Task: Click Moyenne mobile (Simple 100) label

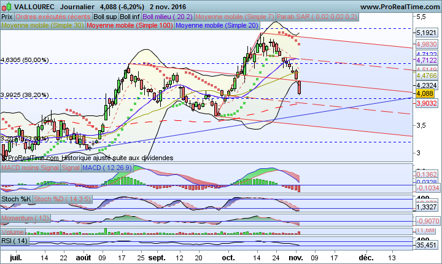Action: click(130, 25)
